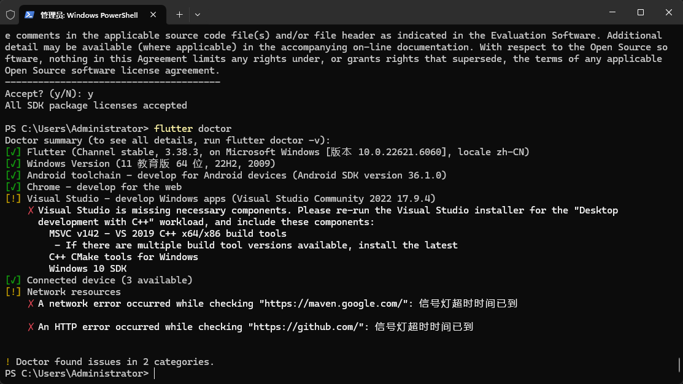This screenshot has width=683, height=384.
Task: Open the new tab dropdown chevron
Action: (x=197, y=14)
